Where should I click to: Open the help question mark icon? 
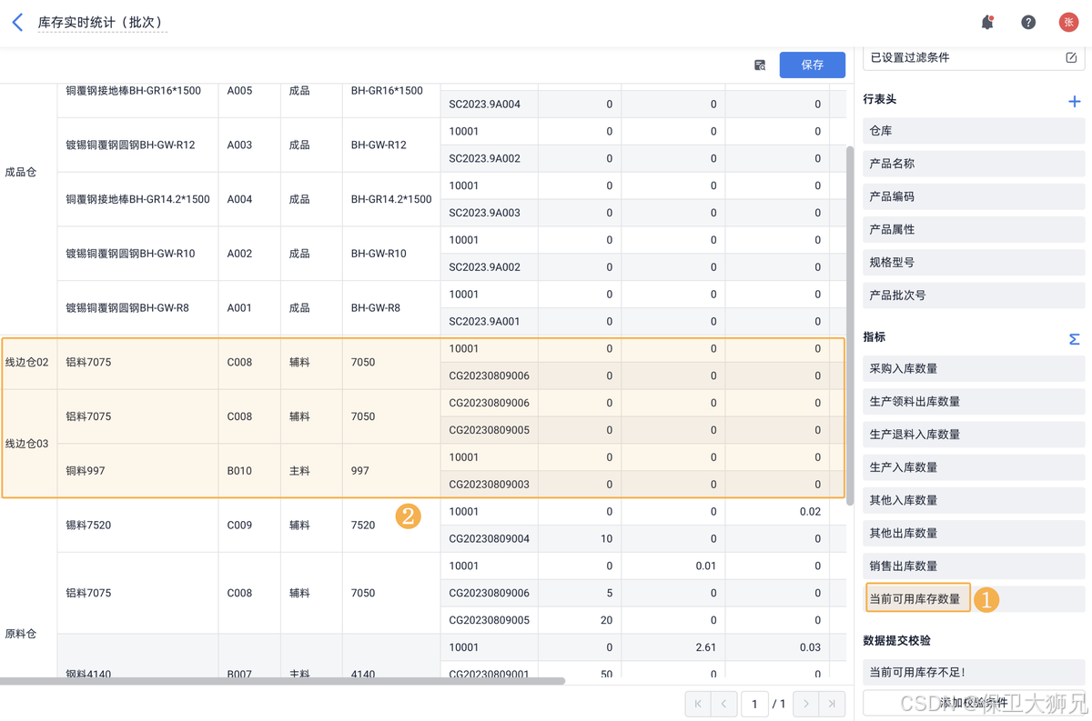(x=1028, y=22)
